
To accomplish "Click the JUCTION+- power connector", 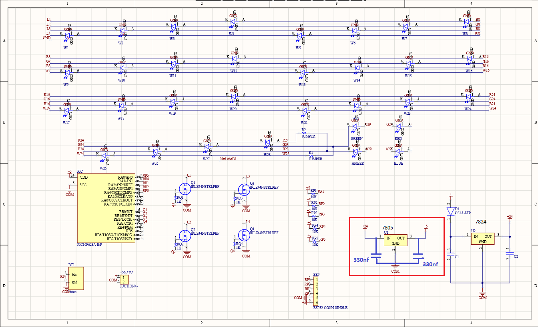I will point(125,279).
